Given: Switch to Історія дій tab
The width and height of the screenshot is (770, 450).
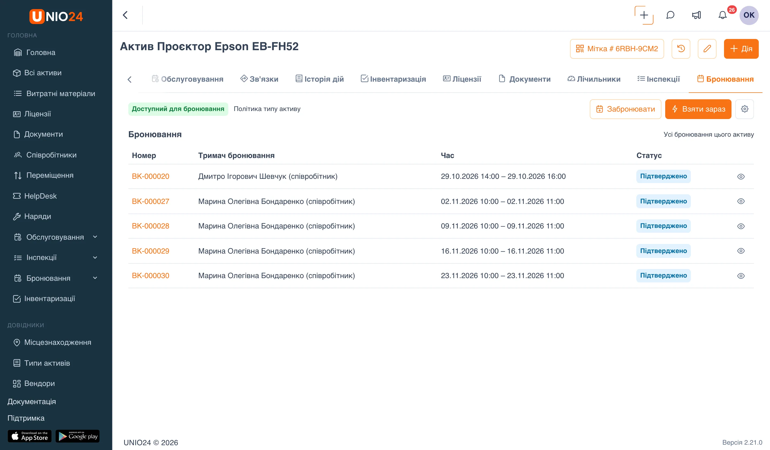Looking at the screenshot, I should [319, 79].
